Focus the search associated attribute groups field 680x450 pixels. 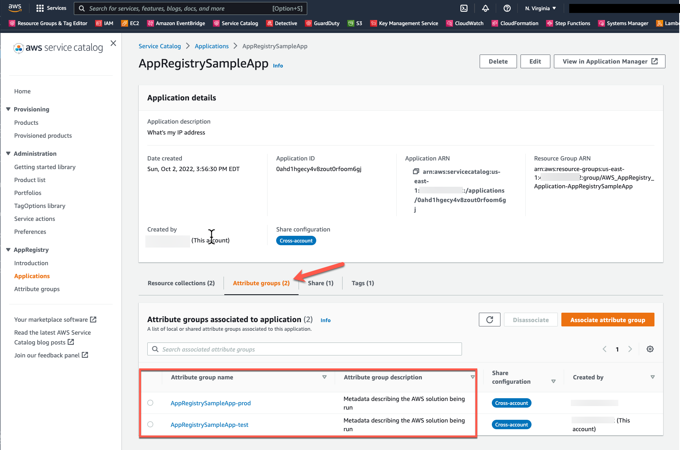click(x=304, y=349)
